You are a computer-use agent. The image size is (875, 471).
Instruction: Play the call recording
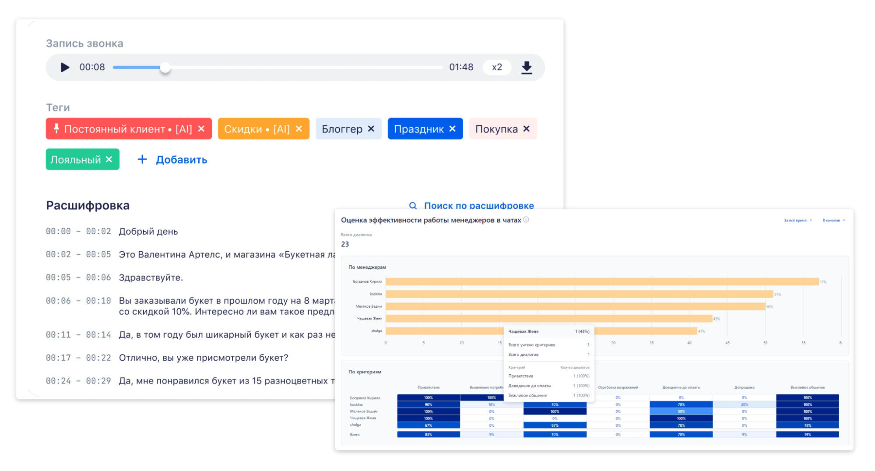click(x=65, y=67)
